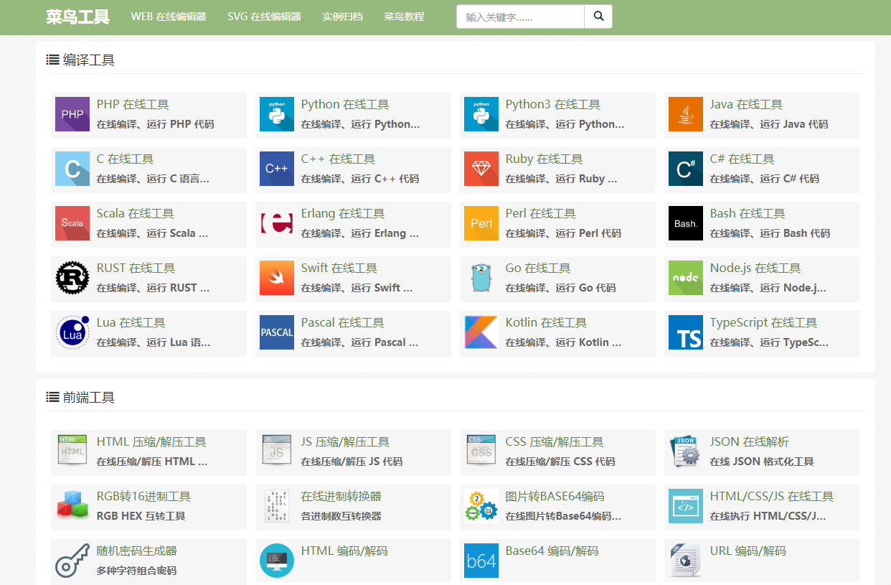This screenshot has height=585, width=891.
Task: Click the RUST gear logo icon
Action: point(72,278)
